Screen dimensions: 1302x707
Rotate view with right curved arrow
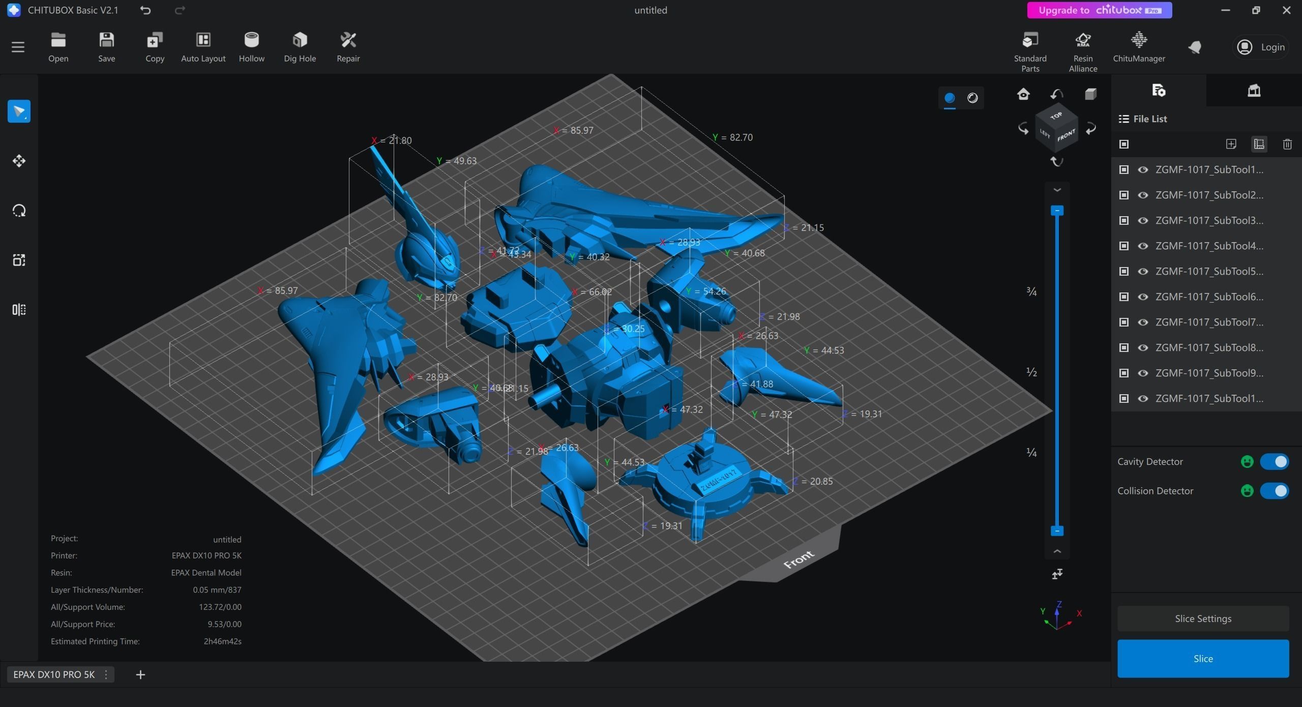(1090, 129)
